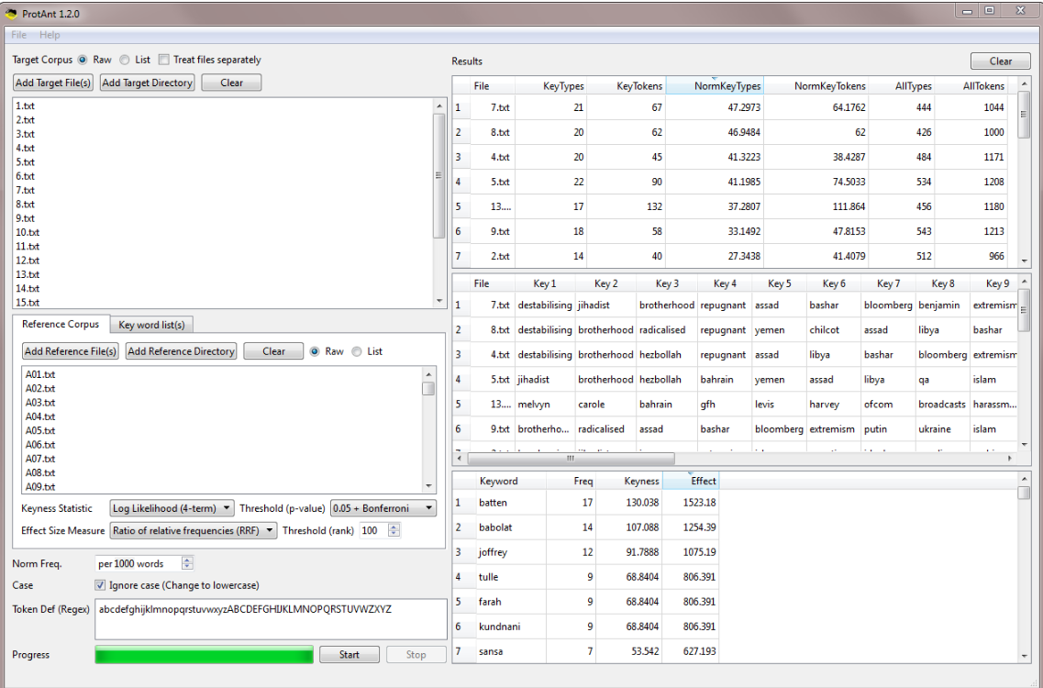Click the Token Def regex input field
The image size is (1043, 688).
click(271, 620)
